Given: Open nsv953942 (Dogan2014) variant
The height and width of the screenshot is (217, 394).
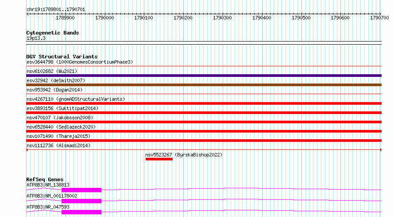Looking at the screenshot, I should (x=54, y=90).
